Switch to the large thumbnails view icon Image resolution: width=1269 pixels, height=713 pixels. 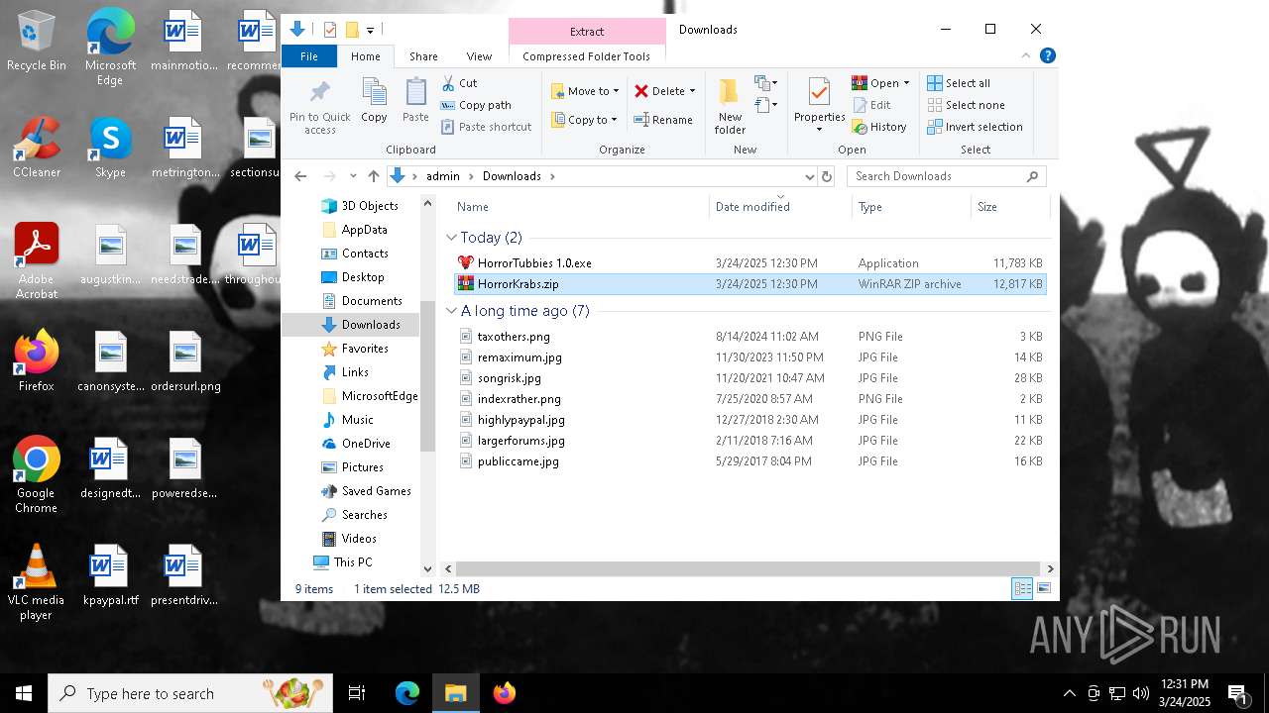pyautogui.click(x=1043, y=589)
